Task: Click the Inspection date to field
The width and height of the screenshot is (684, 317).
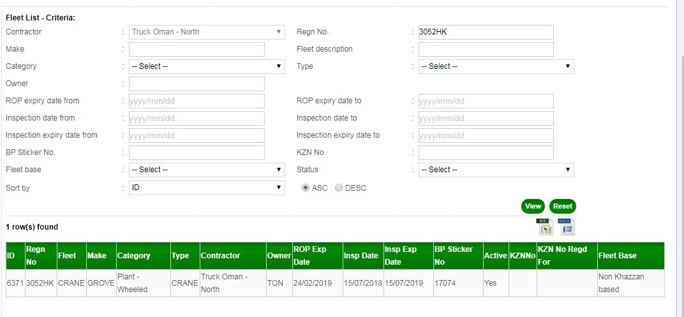Action: (x=486, y=118)
